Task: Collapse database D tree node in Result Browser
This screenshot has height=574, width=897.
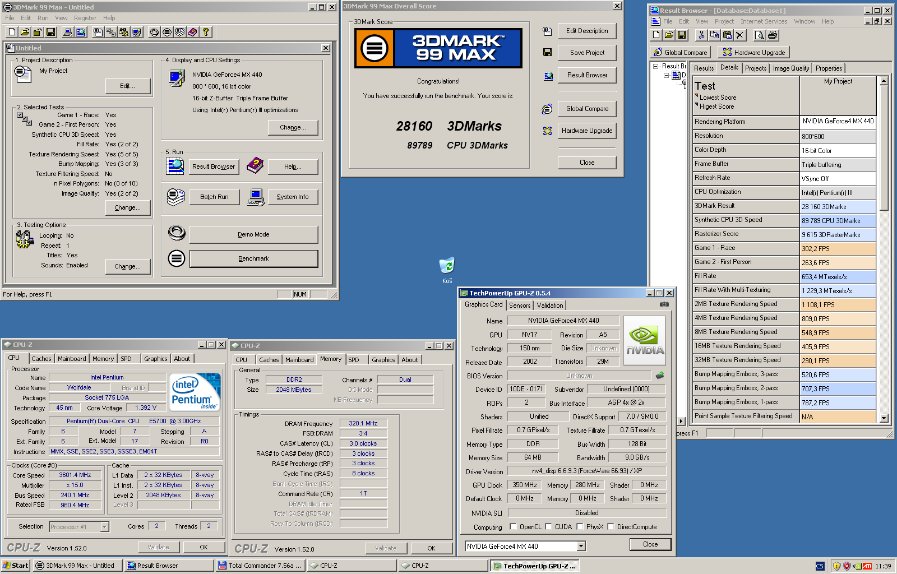Action: 666,75
